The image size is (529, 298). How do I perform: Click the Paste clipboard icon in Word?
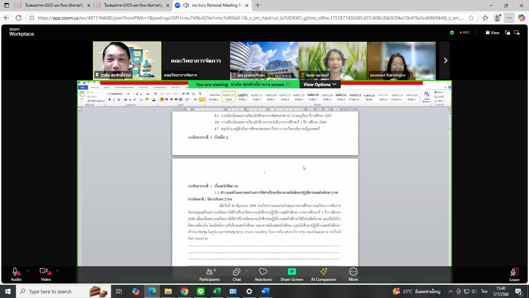(x=82, y=94)
